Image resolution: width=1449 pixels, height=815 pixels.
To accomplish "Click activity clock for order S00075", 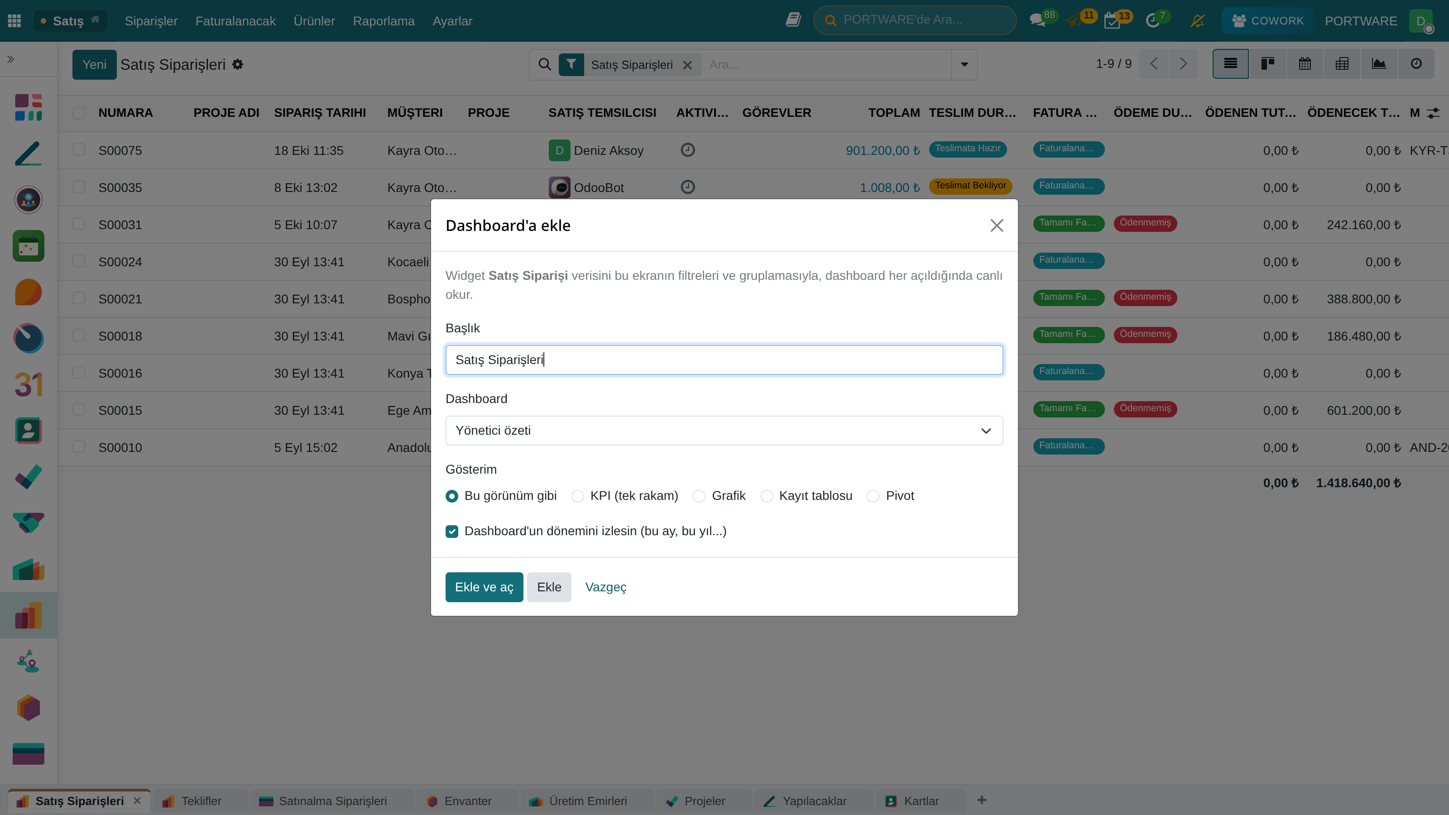I will 687,150.
